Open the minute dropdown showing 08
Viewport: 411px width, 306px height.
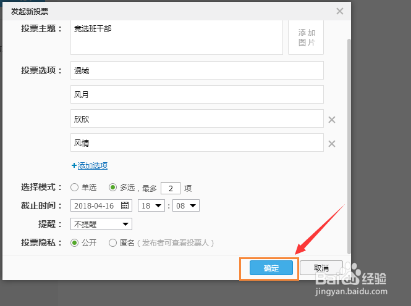tap(186, 205)
